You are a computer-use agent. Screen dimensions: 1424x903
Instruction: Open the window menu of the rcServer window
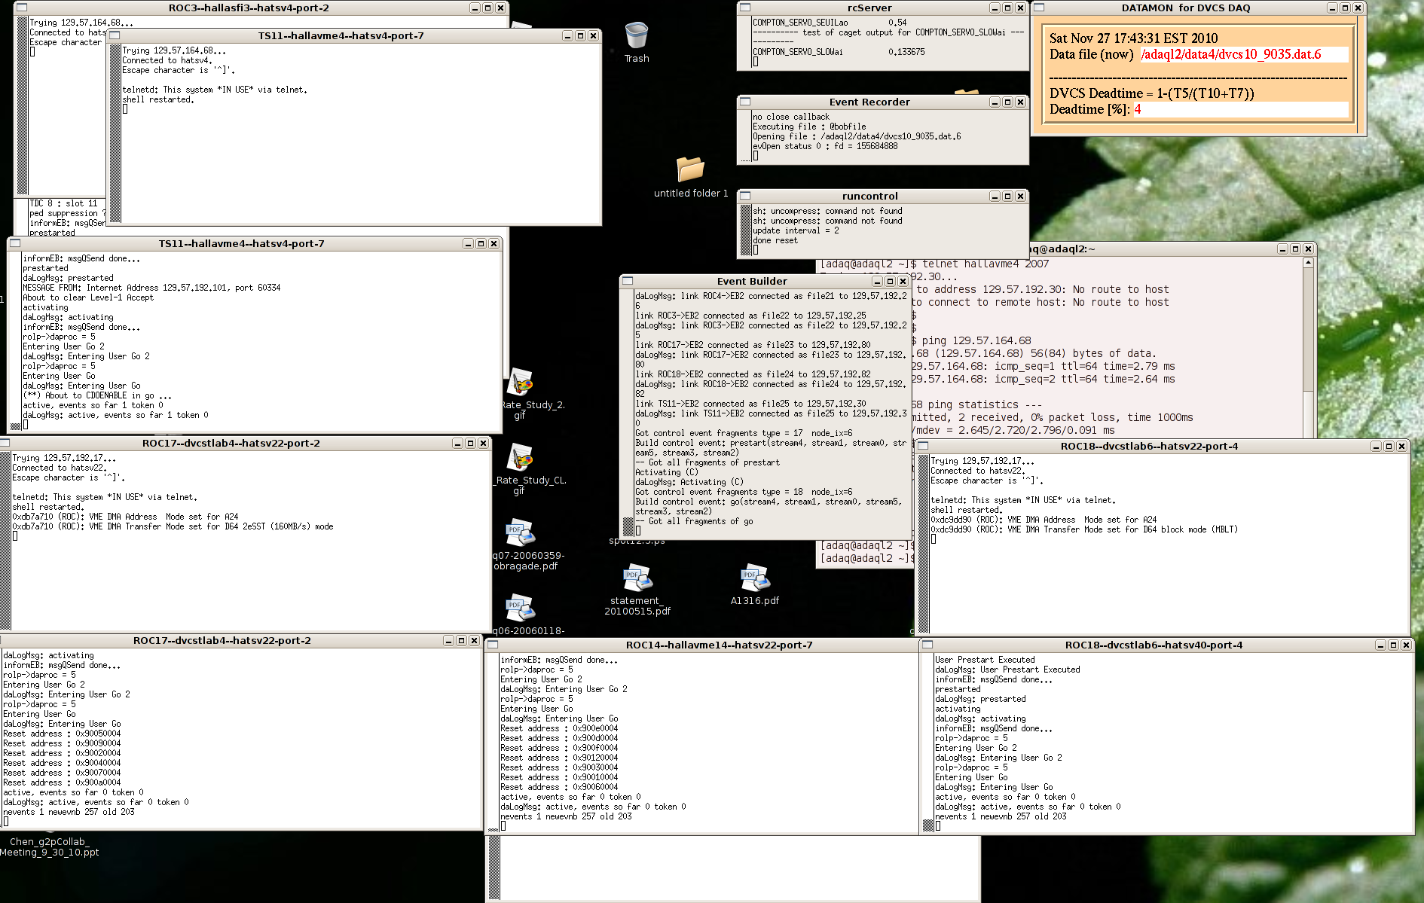click(x=745, y=8)
